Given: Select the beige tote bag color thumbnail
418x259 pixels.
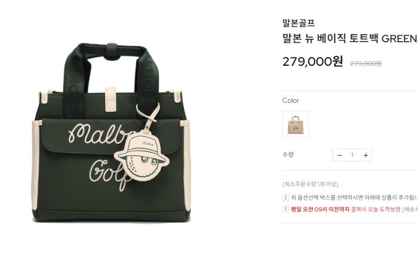Looking at the screenshot, I should pyautogui.click(x=295, y=124).
